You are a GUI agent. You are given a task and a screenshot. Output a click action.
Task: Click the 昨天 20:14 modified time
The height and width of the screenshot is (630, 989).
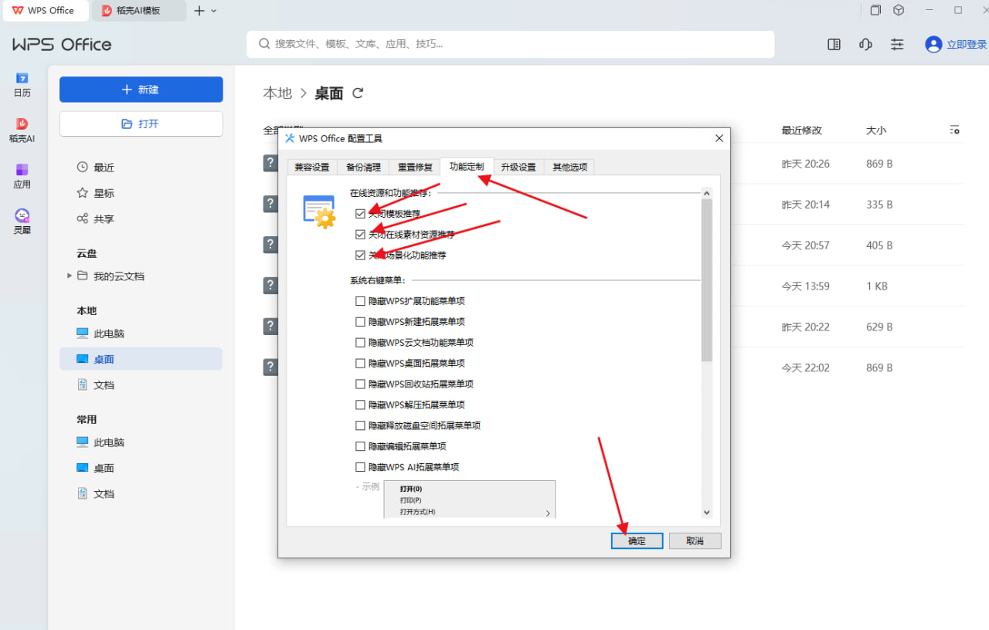[806, 205]
